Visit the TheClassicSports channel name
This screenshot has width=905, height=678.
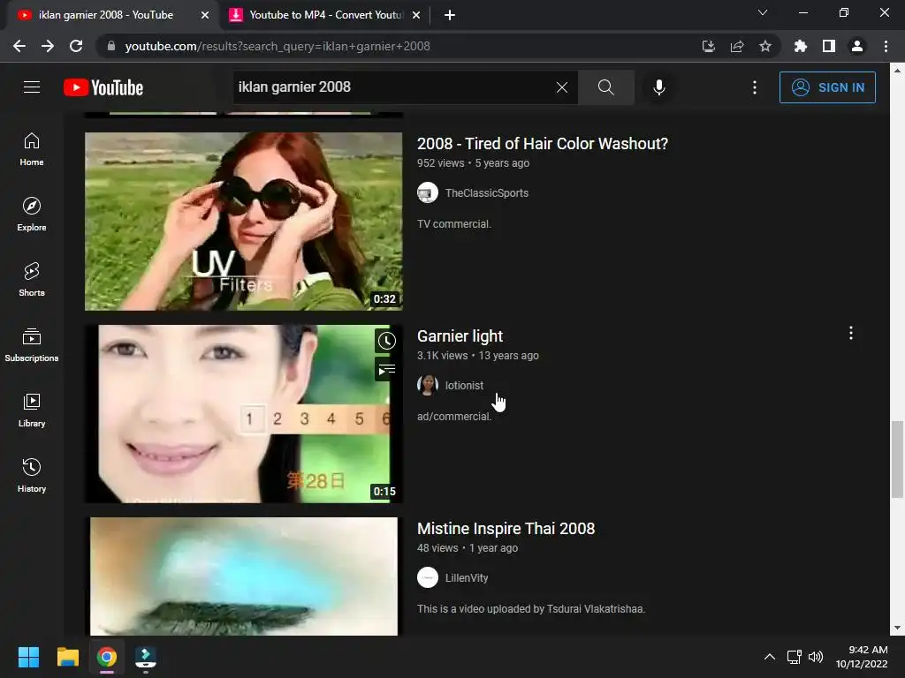click(x=487, y=193)
